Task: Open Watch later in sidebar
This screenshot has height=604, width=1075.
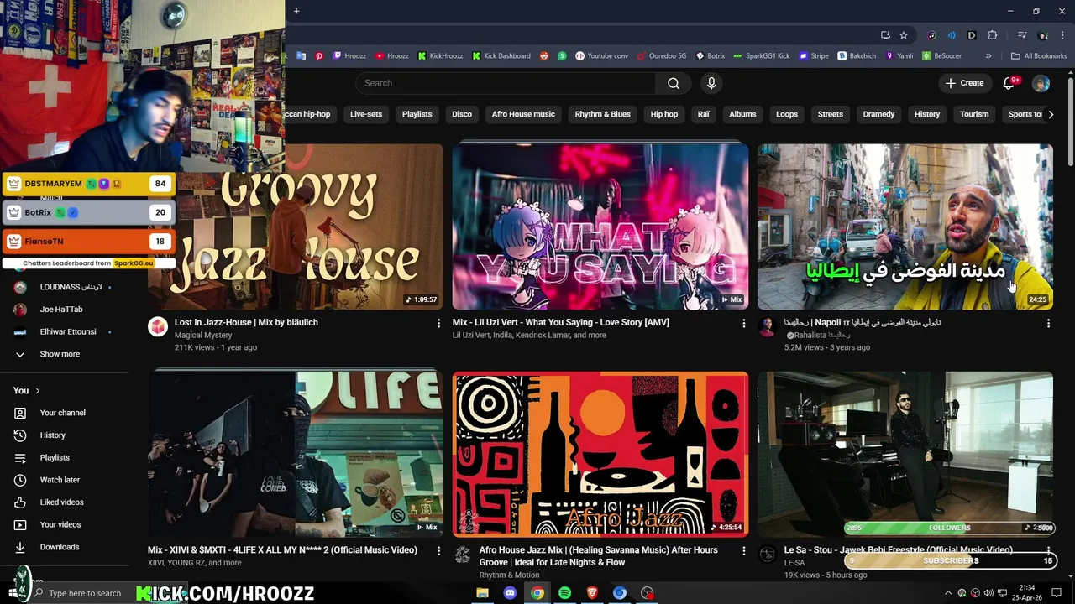Action: (60, 480)
